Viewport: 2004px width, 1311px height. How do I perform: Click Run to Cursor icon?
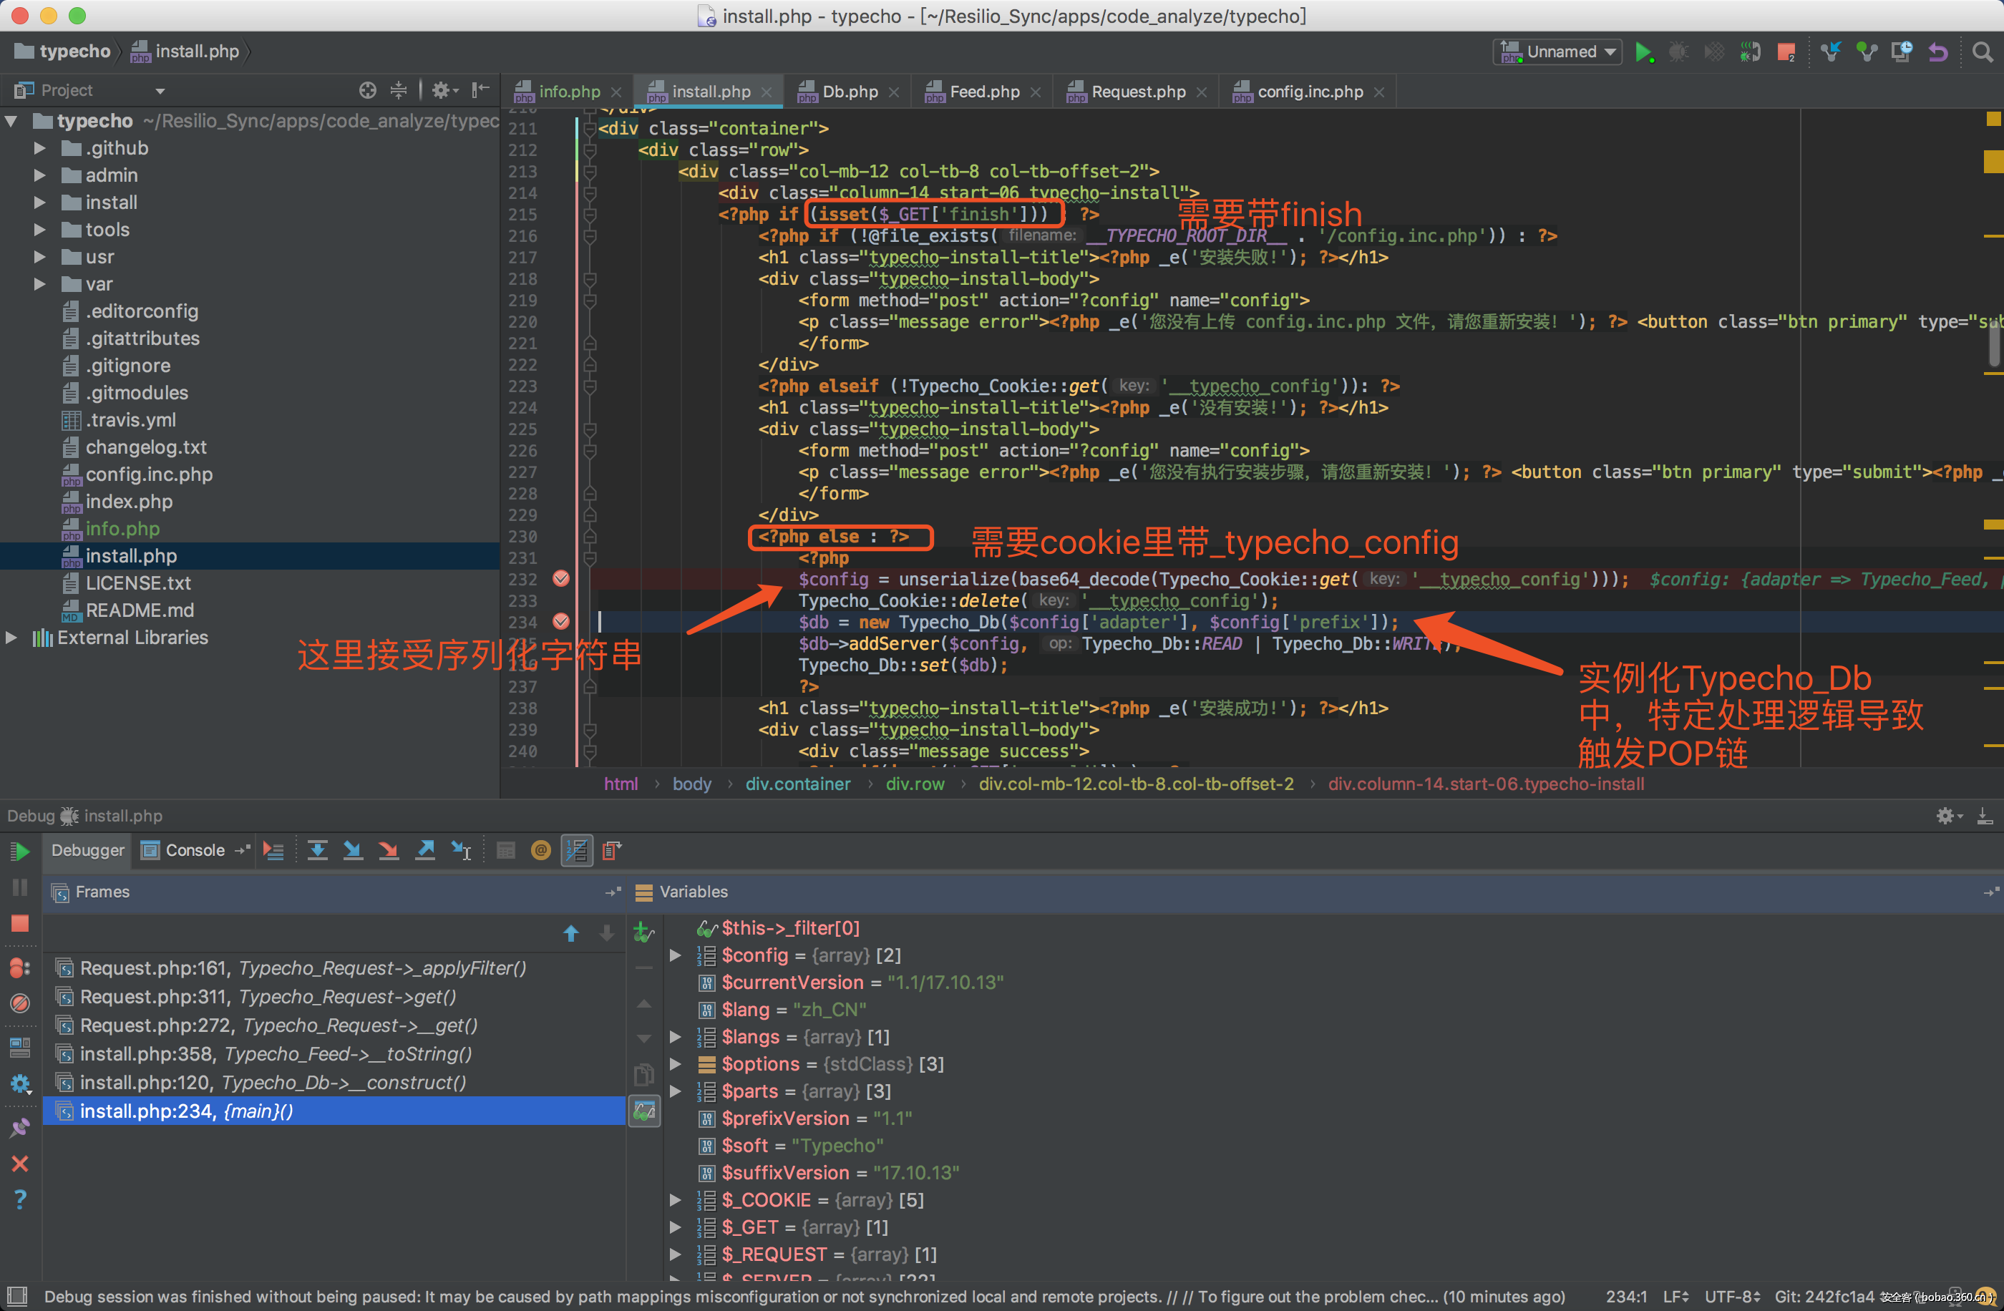tap(461, 850)
